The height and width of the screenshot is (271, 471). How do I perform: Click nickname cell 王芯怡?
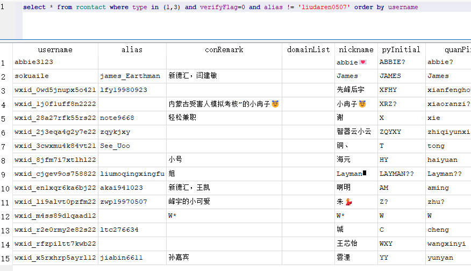tap(356, 244)
